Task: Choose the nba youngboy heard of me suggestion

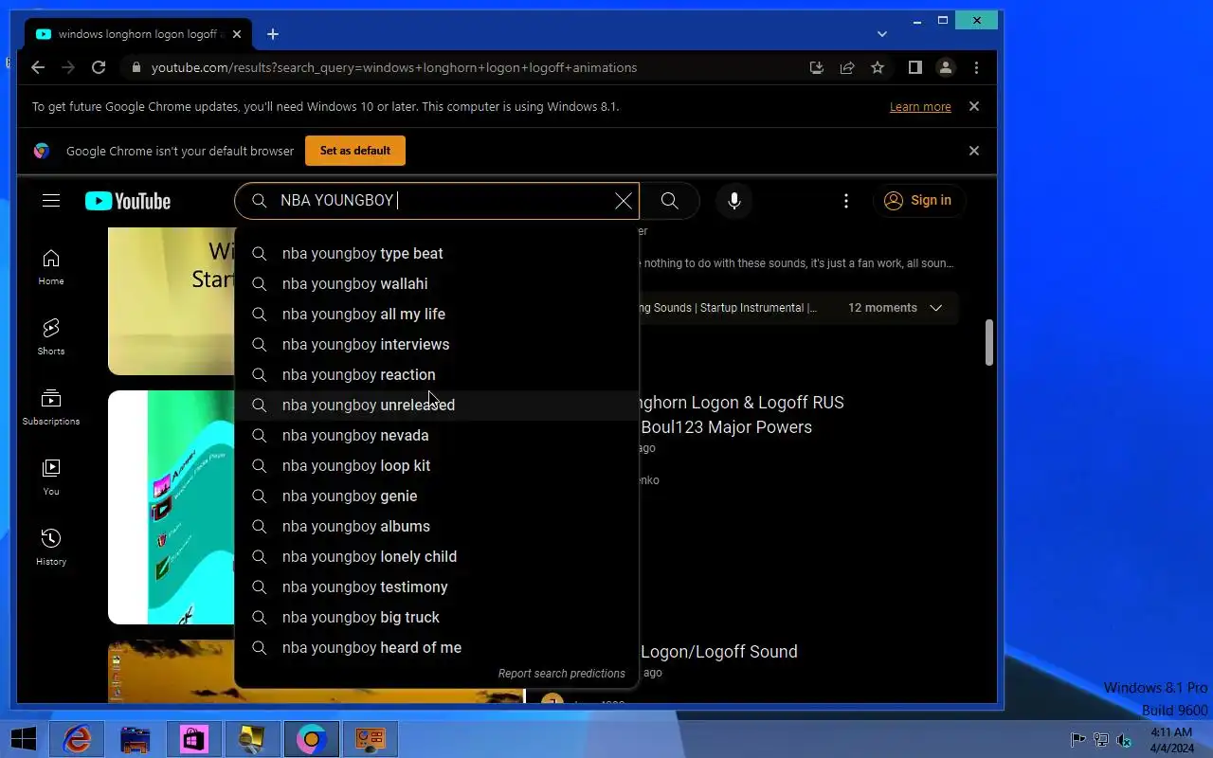Action: [x=437, y=647]
